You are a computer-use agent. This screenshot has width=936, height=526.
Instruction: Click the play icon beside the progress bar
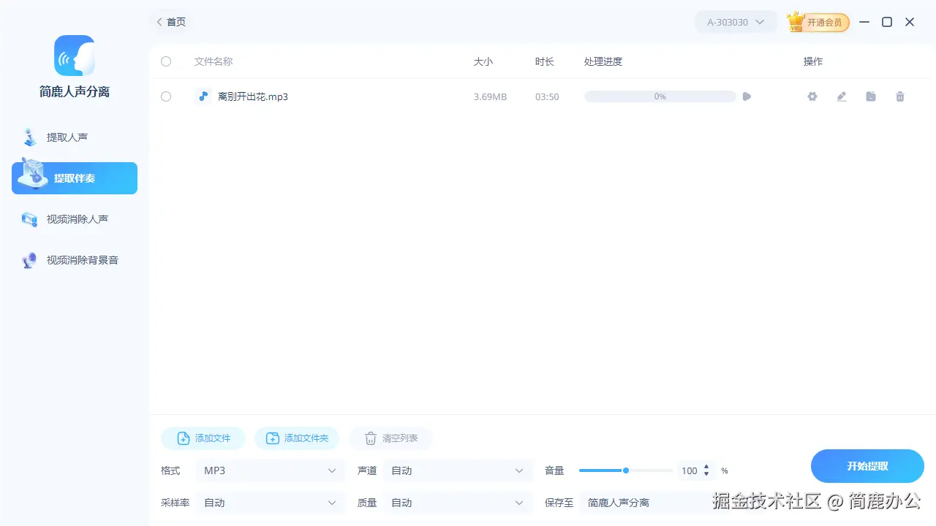(747, 96)
